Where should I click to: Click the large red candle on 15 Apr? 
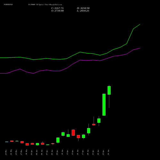[x=73, y=132]
